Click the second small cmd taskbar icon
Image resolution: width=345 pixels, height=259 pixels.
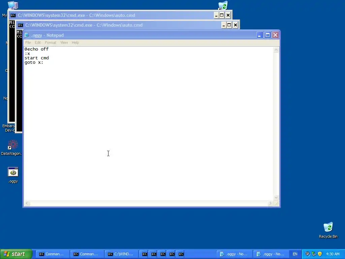pyautogui.click(x=154, y=254)
